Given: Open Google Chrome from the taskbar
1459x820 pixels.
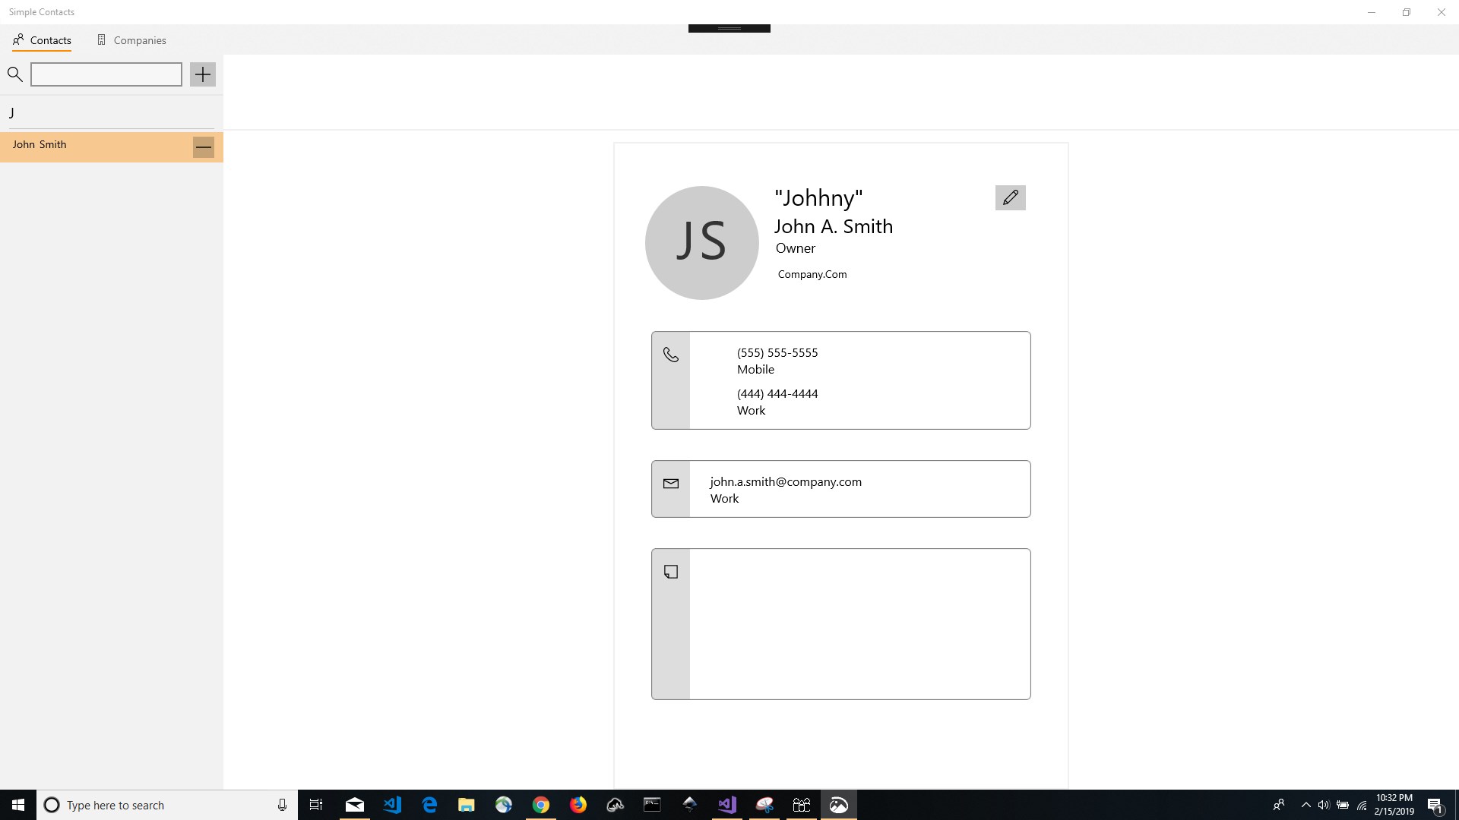Looking at the screenshot, I should (540, 805).
